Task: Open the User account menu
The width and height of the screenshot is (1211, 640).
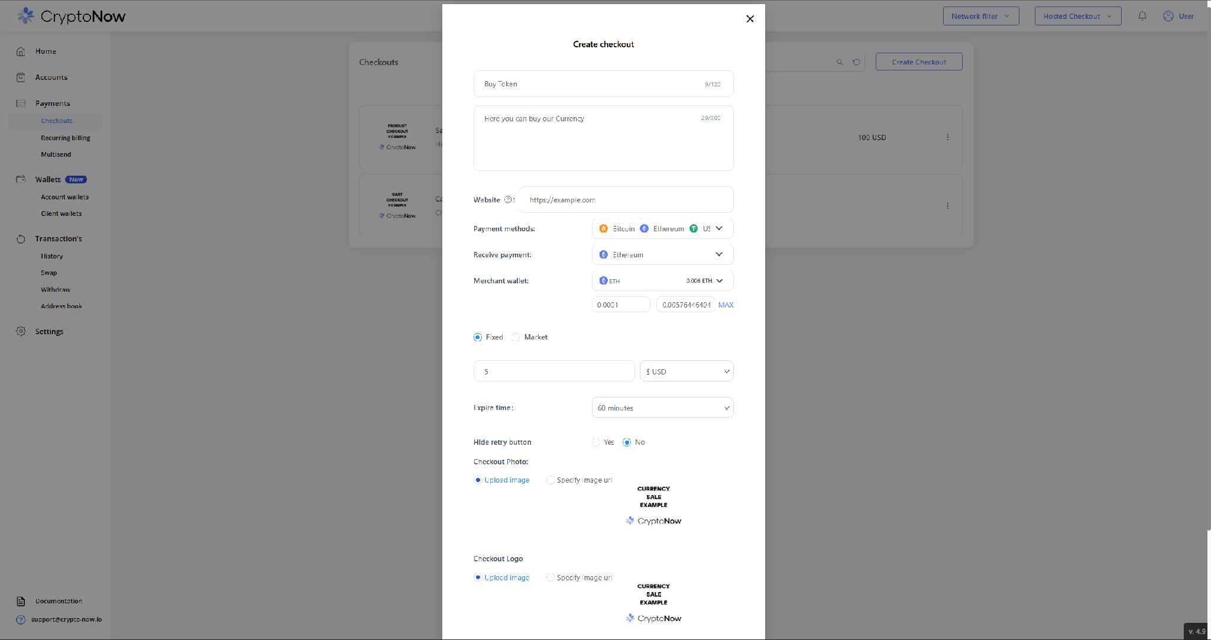Action: point(1178,16)
